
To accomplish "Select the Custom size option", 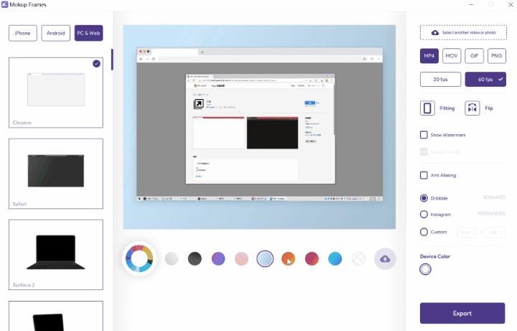I will tap(424, 232).
